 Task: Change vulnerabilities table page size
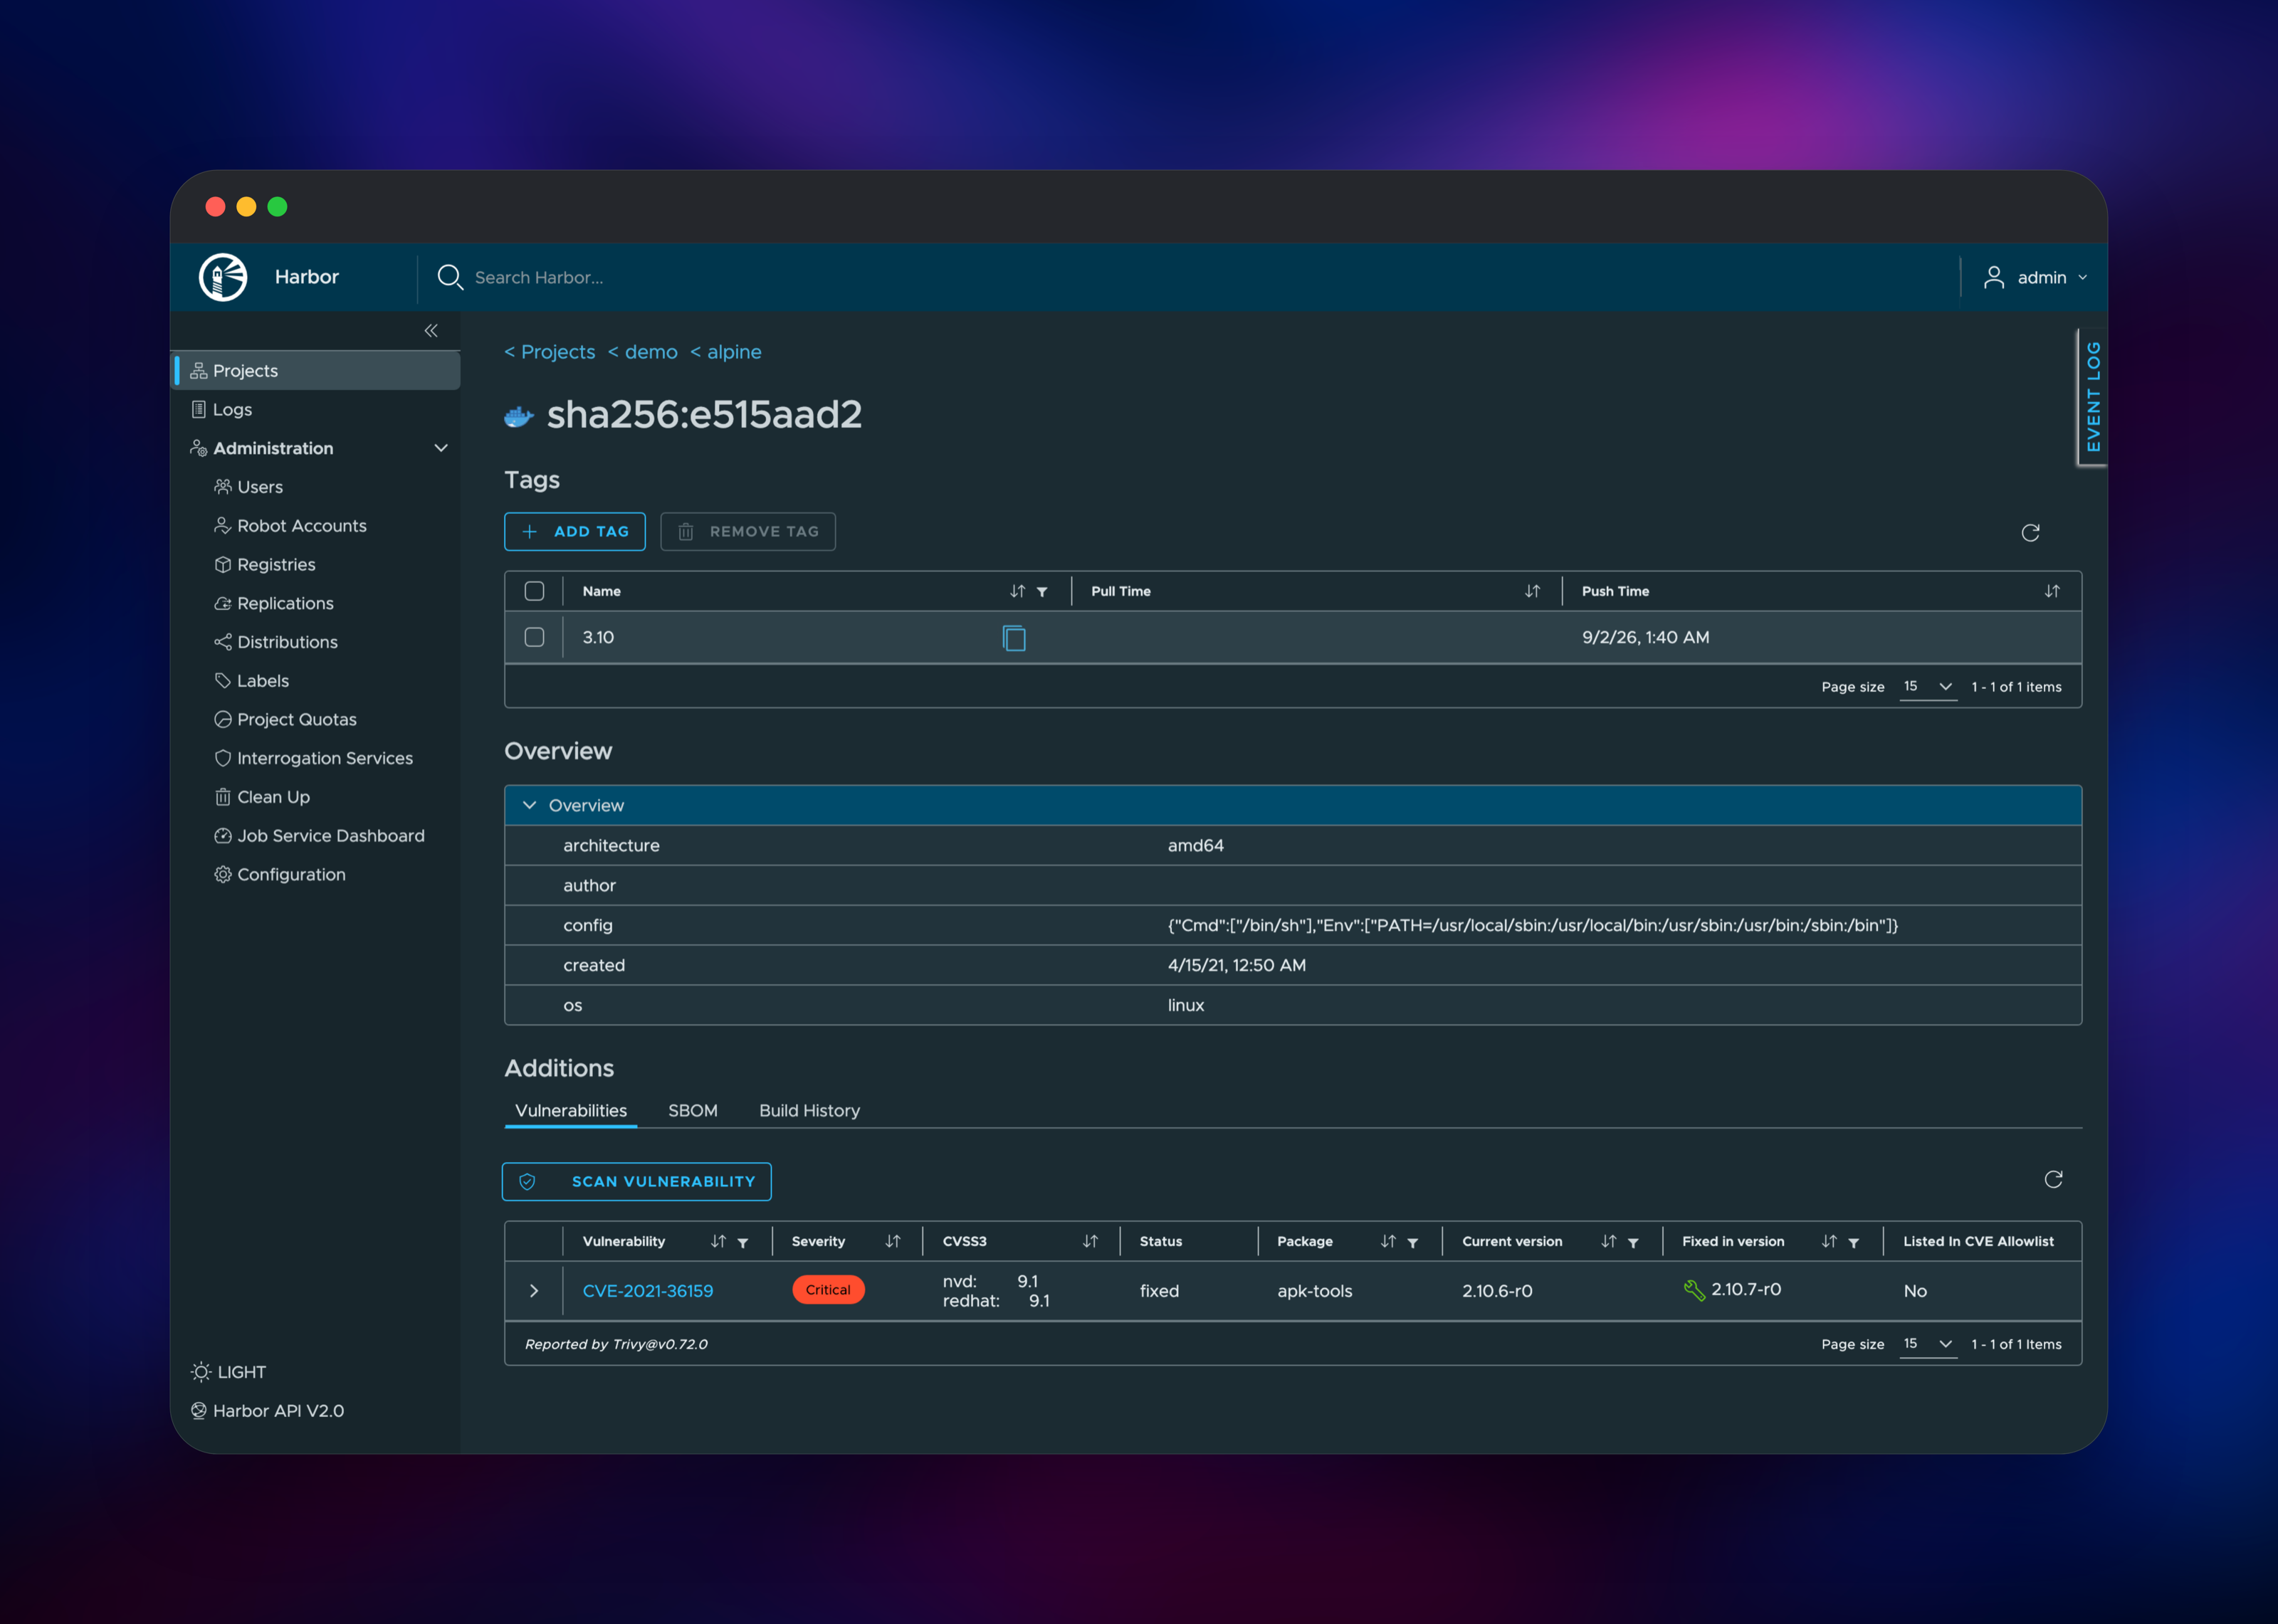pyautogui.click(x=1928, y=1344)
